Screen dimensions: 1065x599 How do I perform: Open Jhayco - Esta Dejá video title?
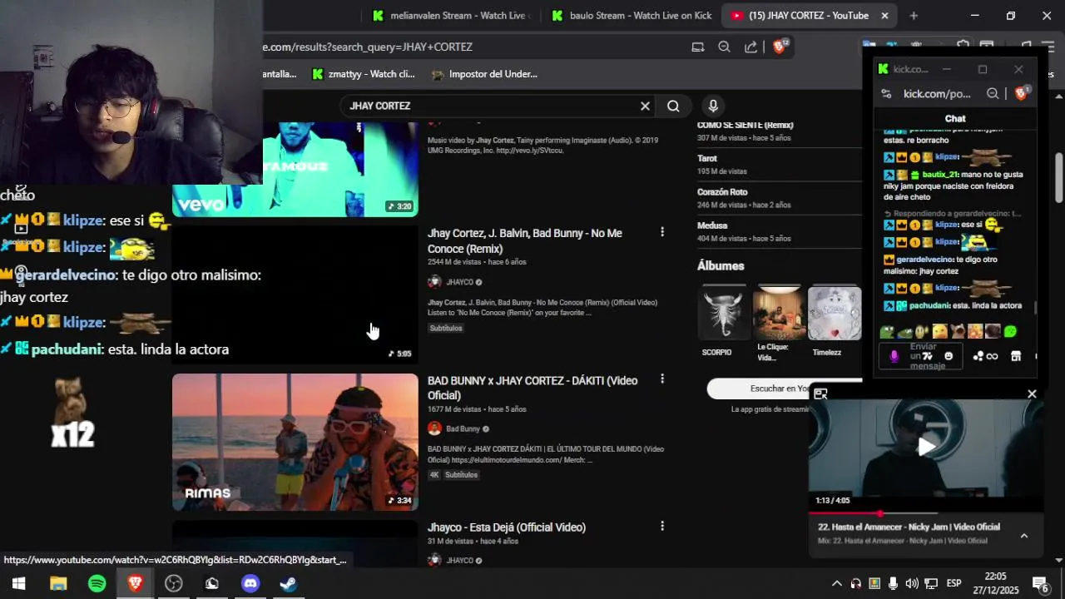coord(507,527)
